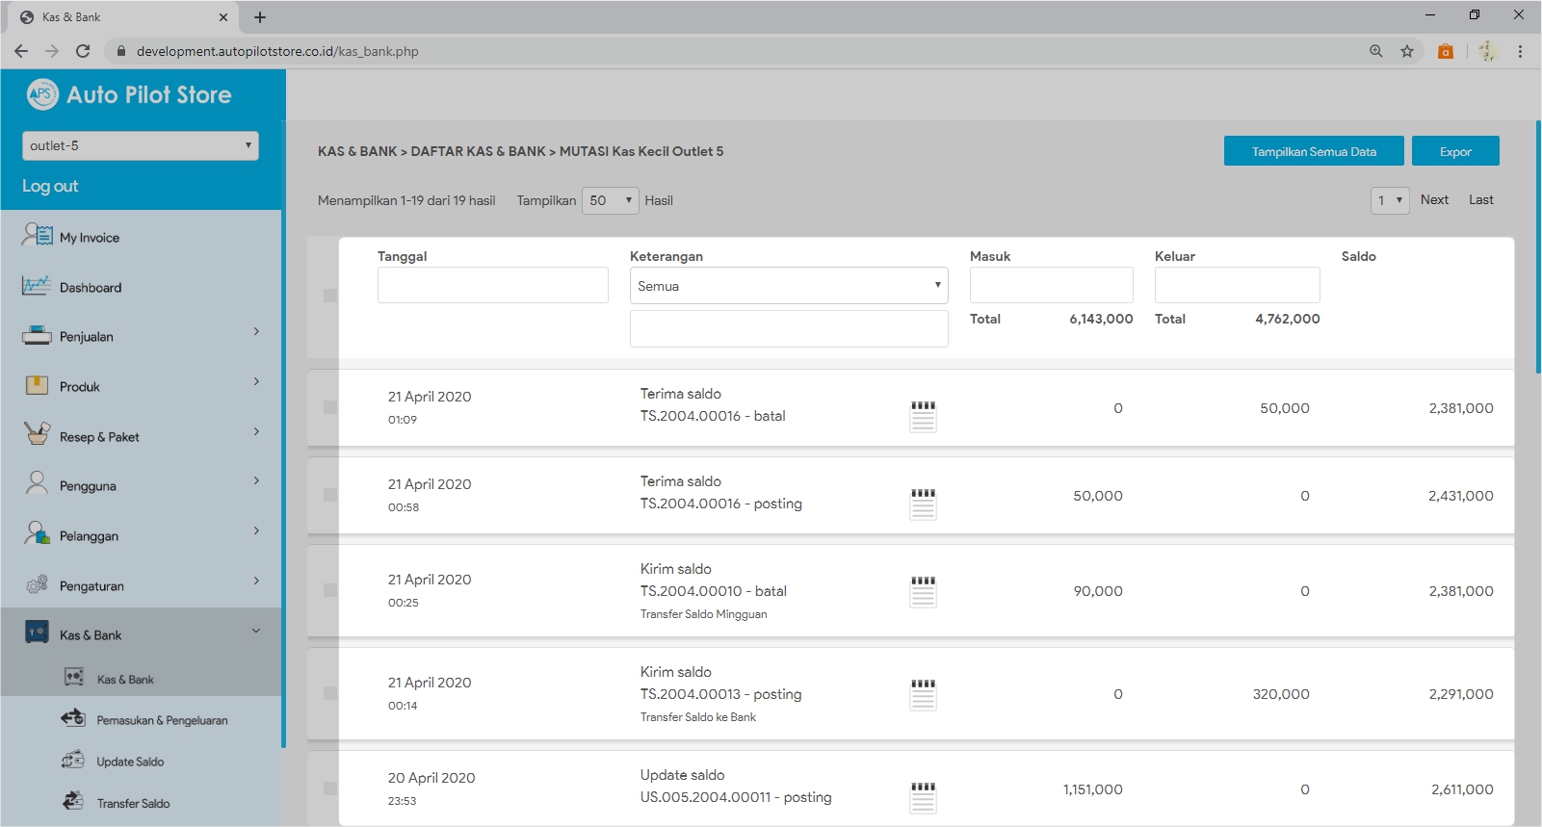Tick the checkbox for 21 April 00:25 row
This screenshot has height=827, width=1542.
pos(330,590)
